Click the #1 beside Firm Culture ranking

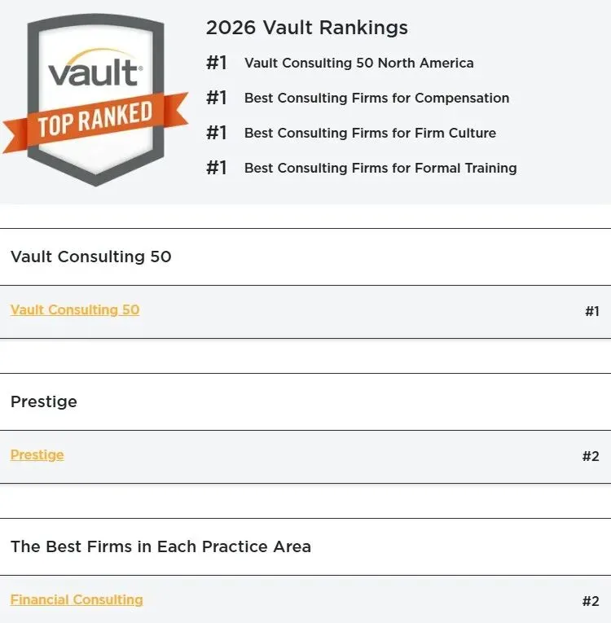(x=216, y=133)
